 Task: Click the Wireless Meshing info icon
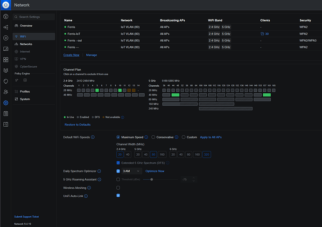click(89, 187)
